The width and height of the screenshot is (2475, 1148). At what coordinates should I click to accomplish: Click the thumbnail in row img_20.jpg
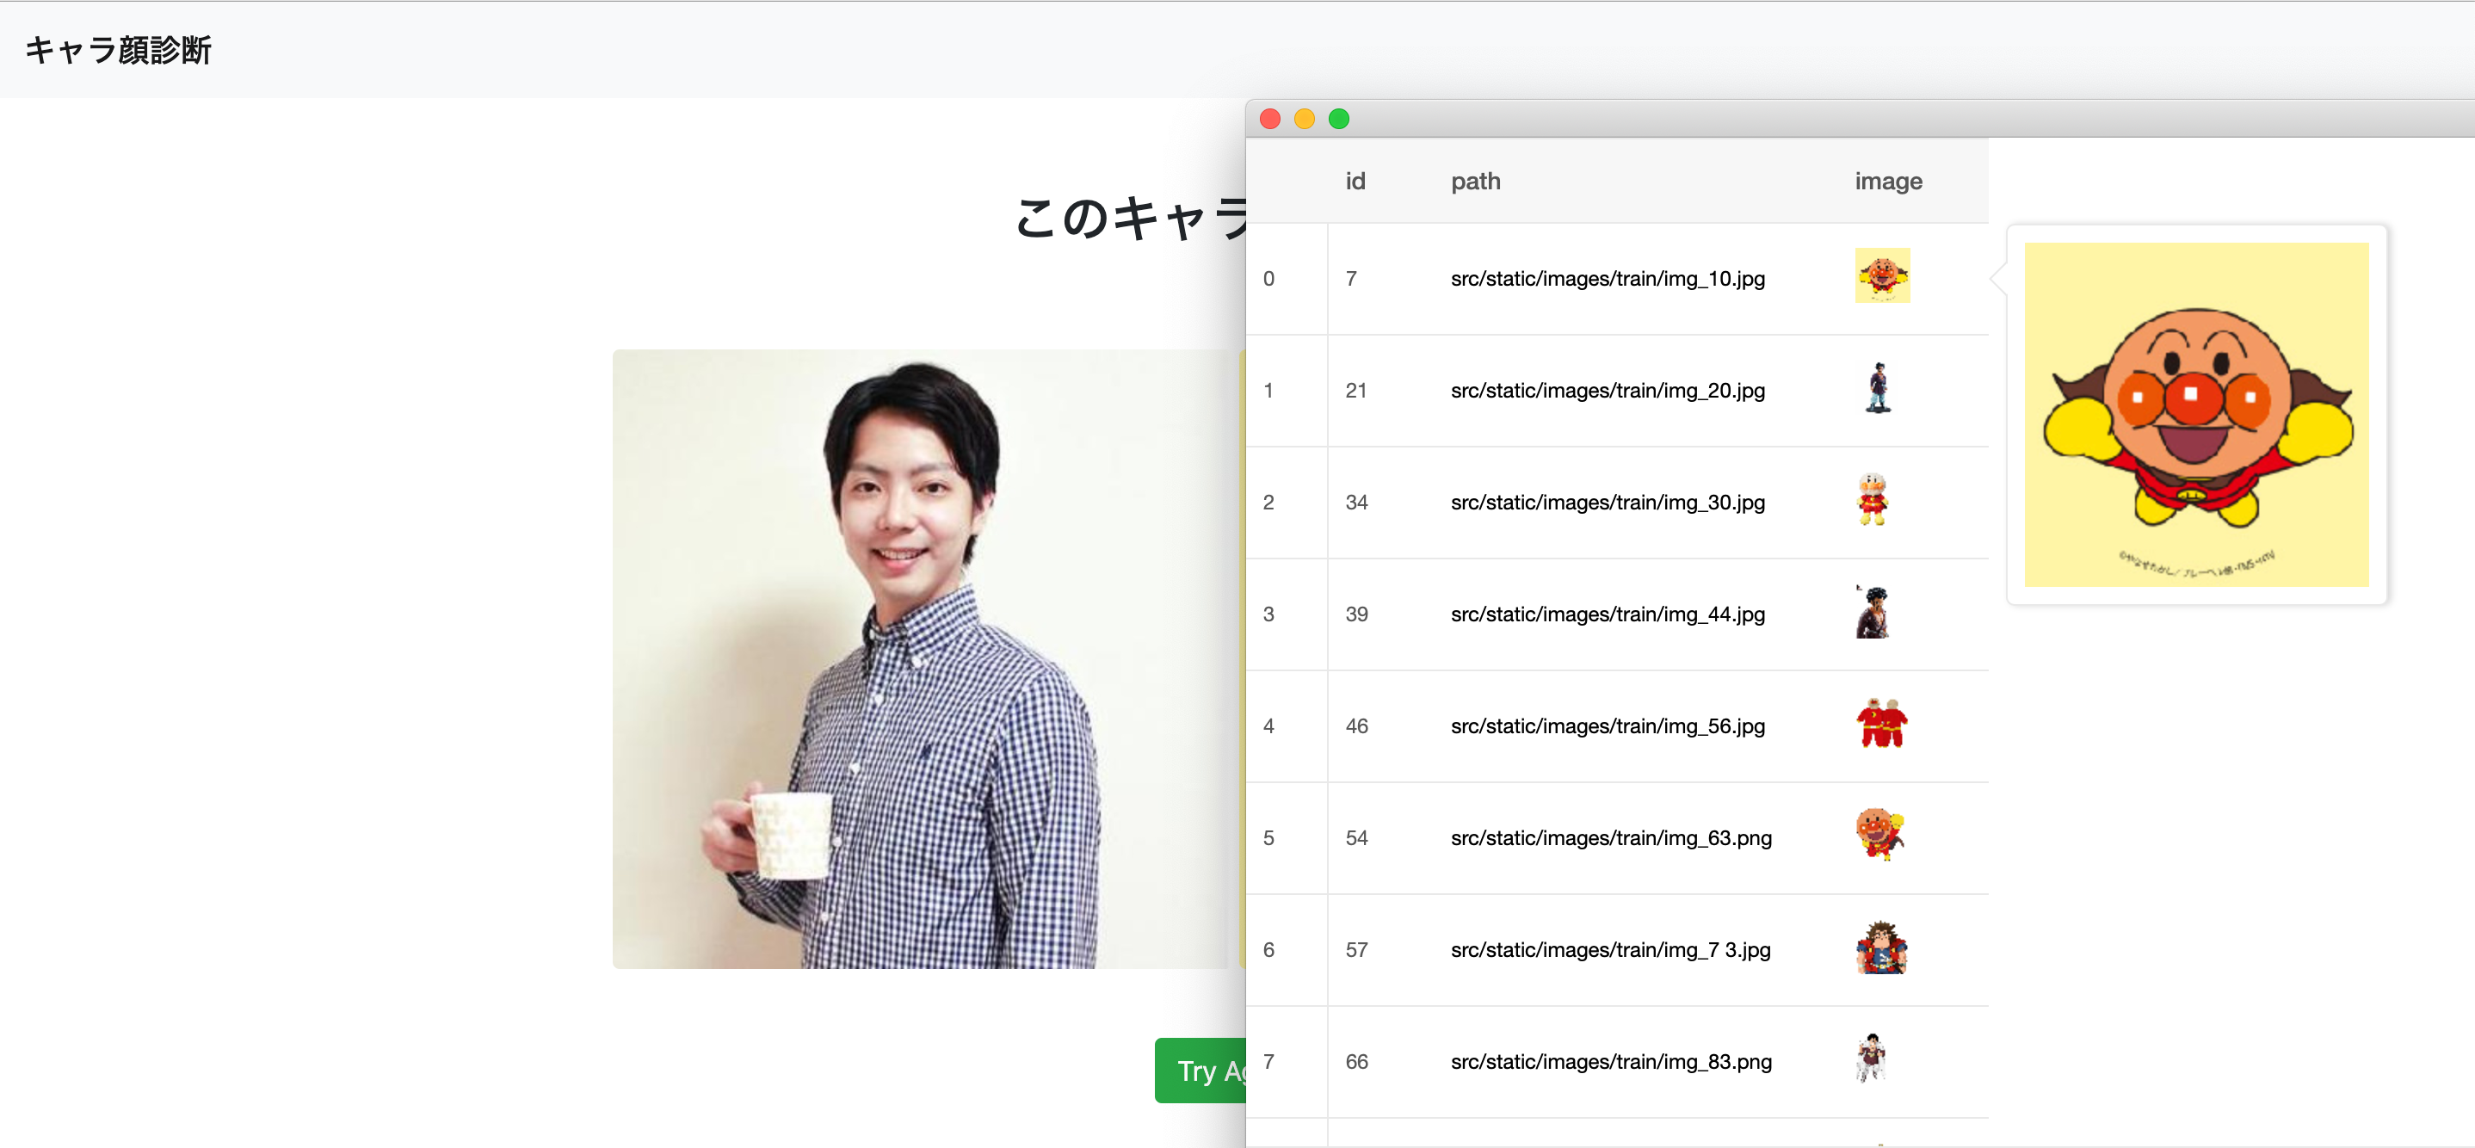point(1879,388)
